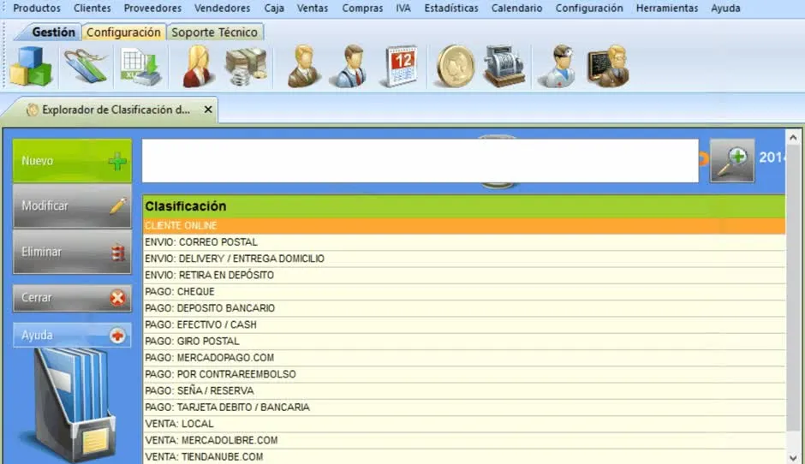
Task: Select ENVIO: RETIRA EN DEPÓSITO row
Action: point(464,275)
